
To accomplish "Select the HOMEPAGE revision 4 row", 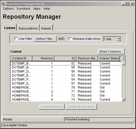I will 65,100.
